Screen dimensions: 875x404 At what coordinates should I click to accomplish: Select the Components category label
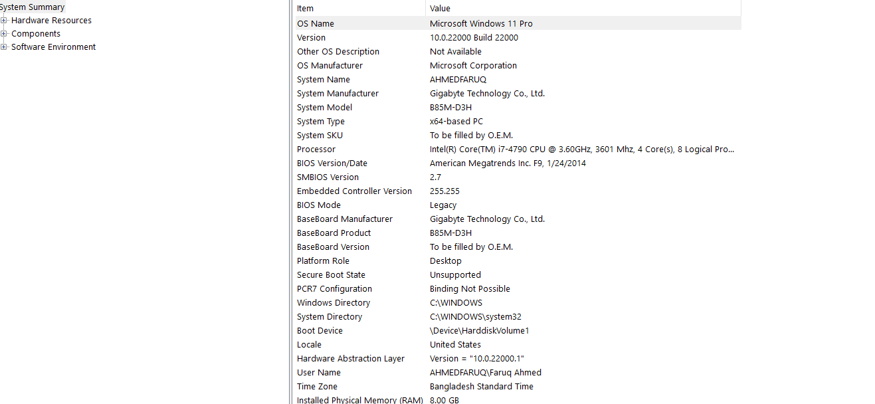(x=36, y=34)
